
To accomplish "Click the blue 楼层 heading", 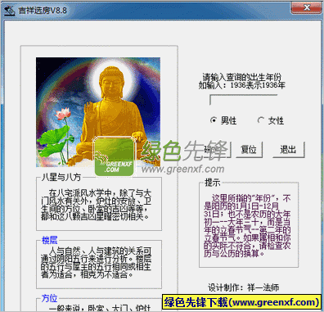I will (49, 240).
